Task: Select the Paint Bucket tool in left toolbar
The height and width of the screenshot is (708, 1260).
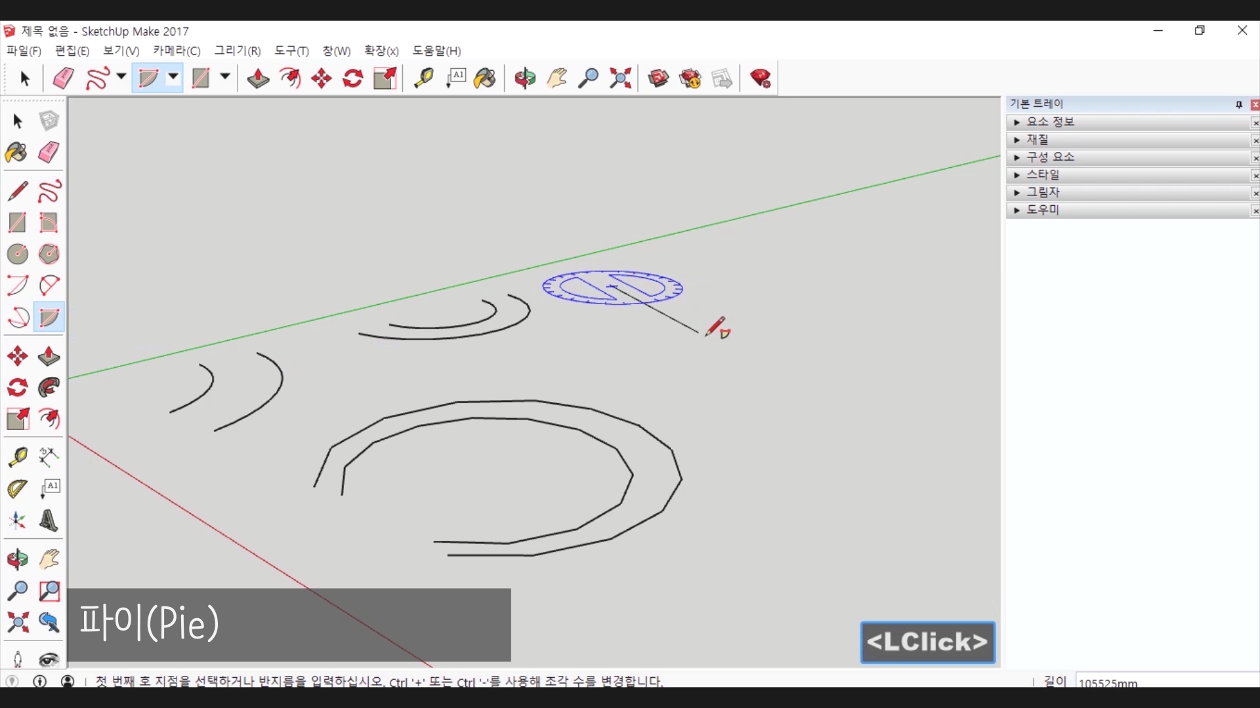Action: click(x=16, y=153)
